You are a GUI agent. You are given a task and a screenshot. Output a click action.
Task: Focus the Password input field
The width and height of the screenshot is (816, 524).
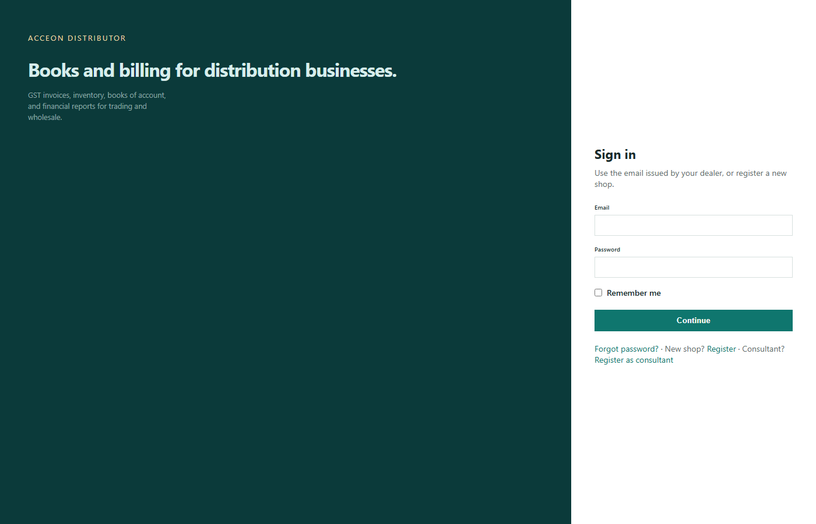693,267
